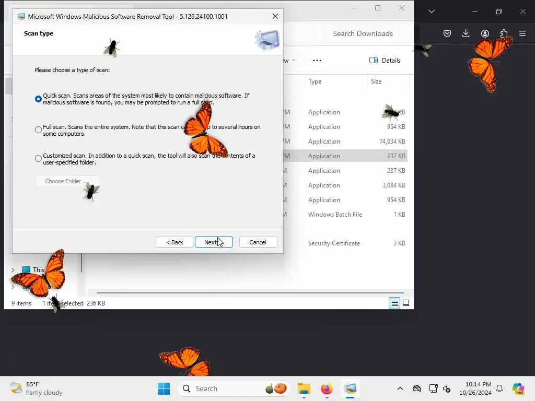The image size is (535, 401).
Task: Click the < Back button
Action: tap(175, 242)
